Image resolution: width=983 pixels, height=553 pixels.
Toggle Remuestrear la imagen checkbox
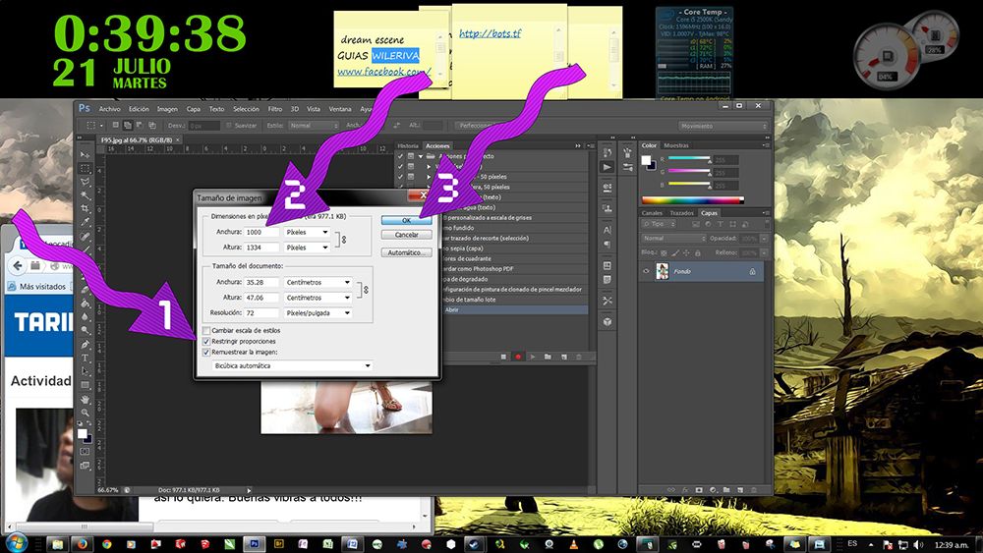click(x=206, y=352)
